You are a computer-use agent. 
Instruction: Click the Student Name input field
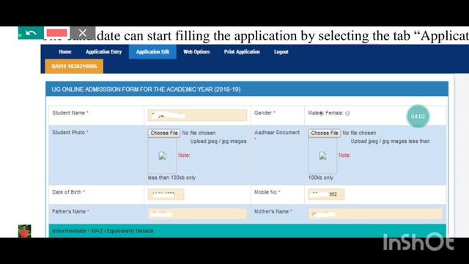tap(197, 115)
